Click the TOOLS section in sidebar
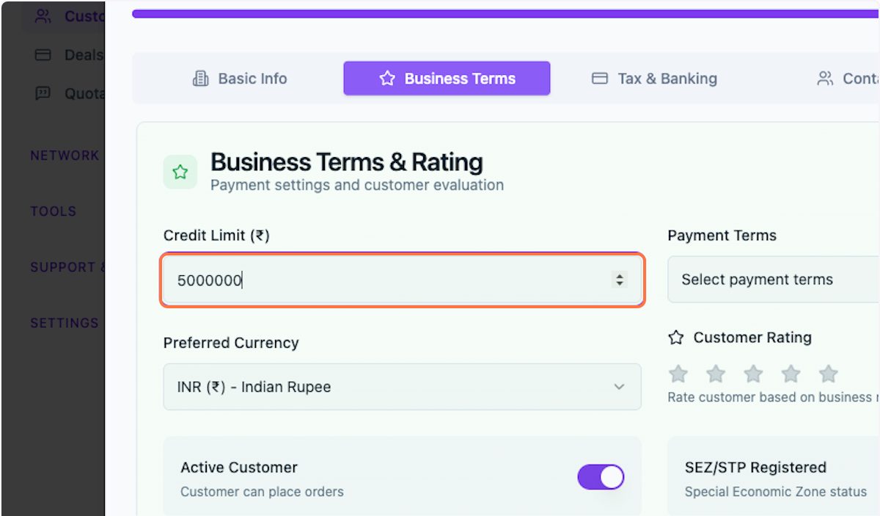This screenshot has height=516, width=880. 54,211
